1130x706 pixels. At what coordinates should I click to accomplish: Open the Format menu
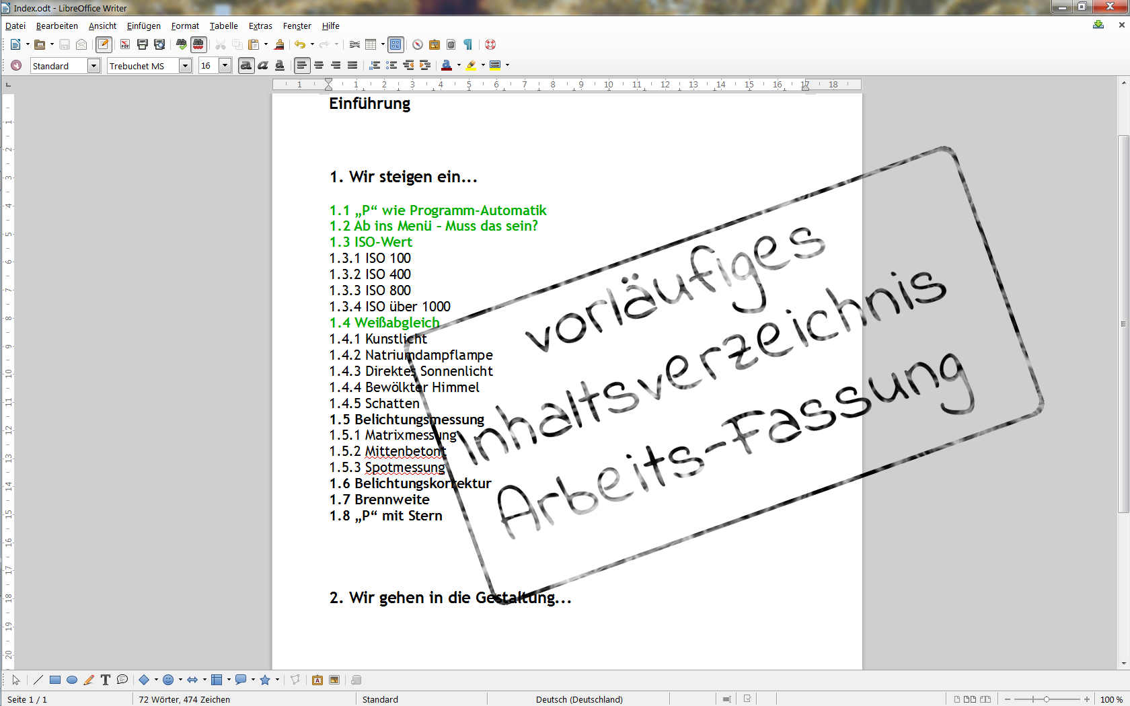click(185, 26)
